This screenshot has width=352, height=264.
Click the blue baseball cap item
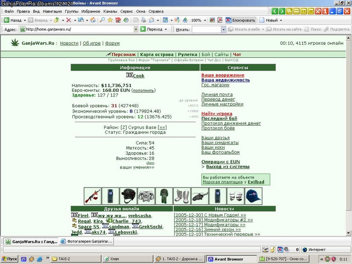(x=253, y=196)
